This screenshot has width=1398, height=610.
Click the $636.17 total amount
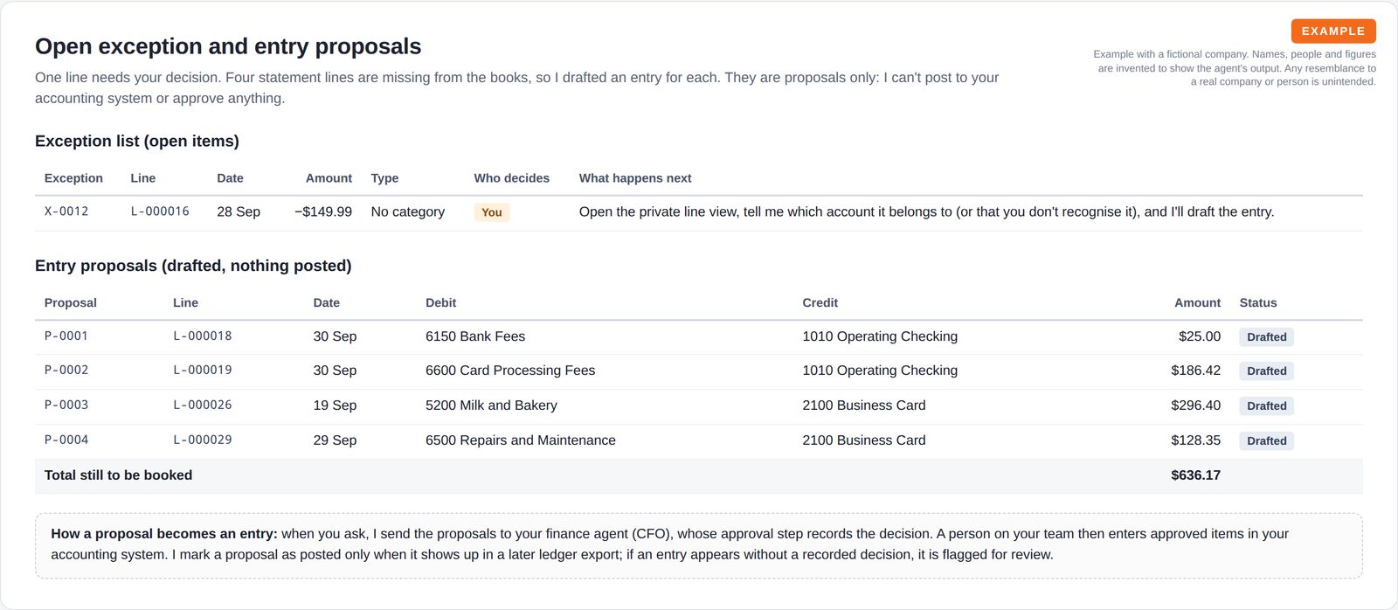[1196, 475]
